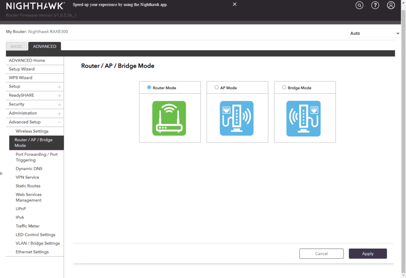Expand the ReadySHARE menu section
Image resolution: width=406 pixels, height=278 pixels.
59,96
